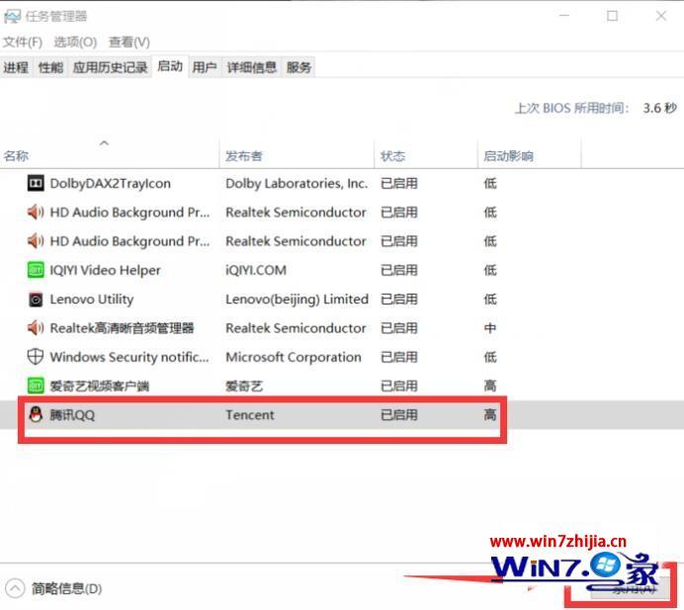684x610 pixels.
Task: Click the Lenovo(beijing) Limited publisher cell
Action: coord(298,300)
